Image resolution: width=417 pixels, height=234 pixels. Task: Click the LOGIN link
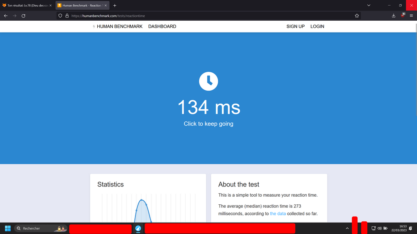click(317, 26)
